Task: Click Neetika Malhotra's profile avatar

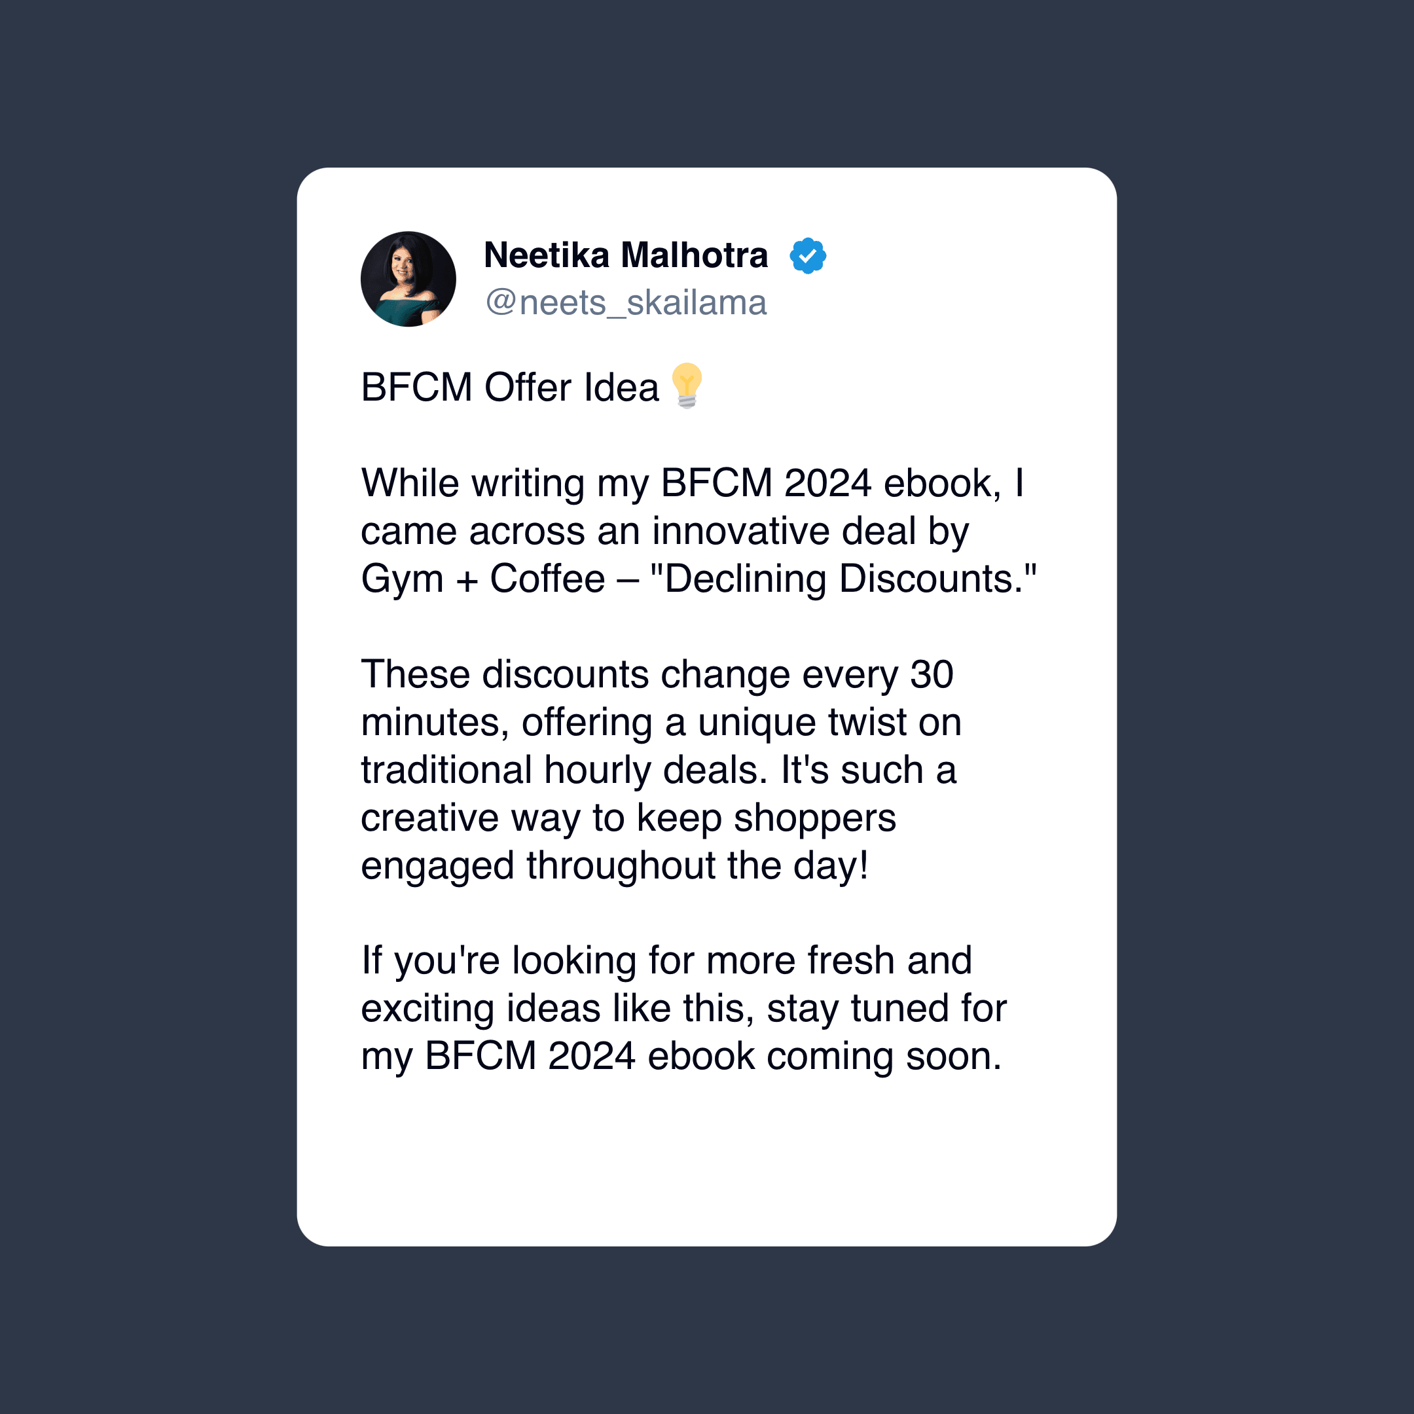Action: pos(408,279)
